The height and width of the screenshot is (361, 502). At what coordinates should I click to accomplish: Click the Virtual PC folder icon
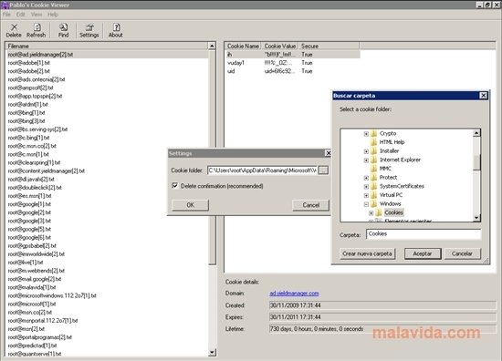(x=374, y=195)
